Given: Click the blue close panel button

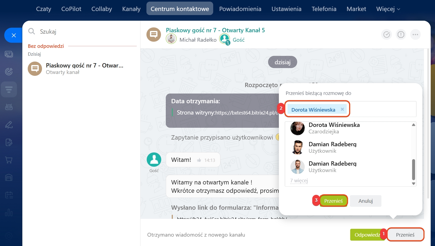Looking at the screenshot, I should pyautogui.click(x=14, y=35).
